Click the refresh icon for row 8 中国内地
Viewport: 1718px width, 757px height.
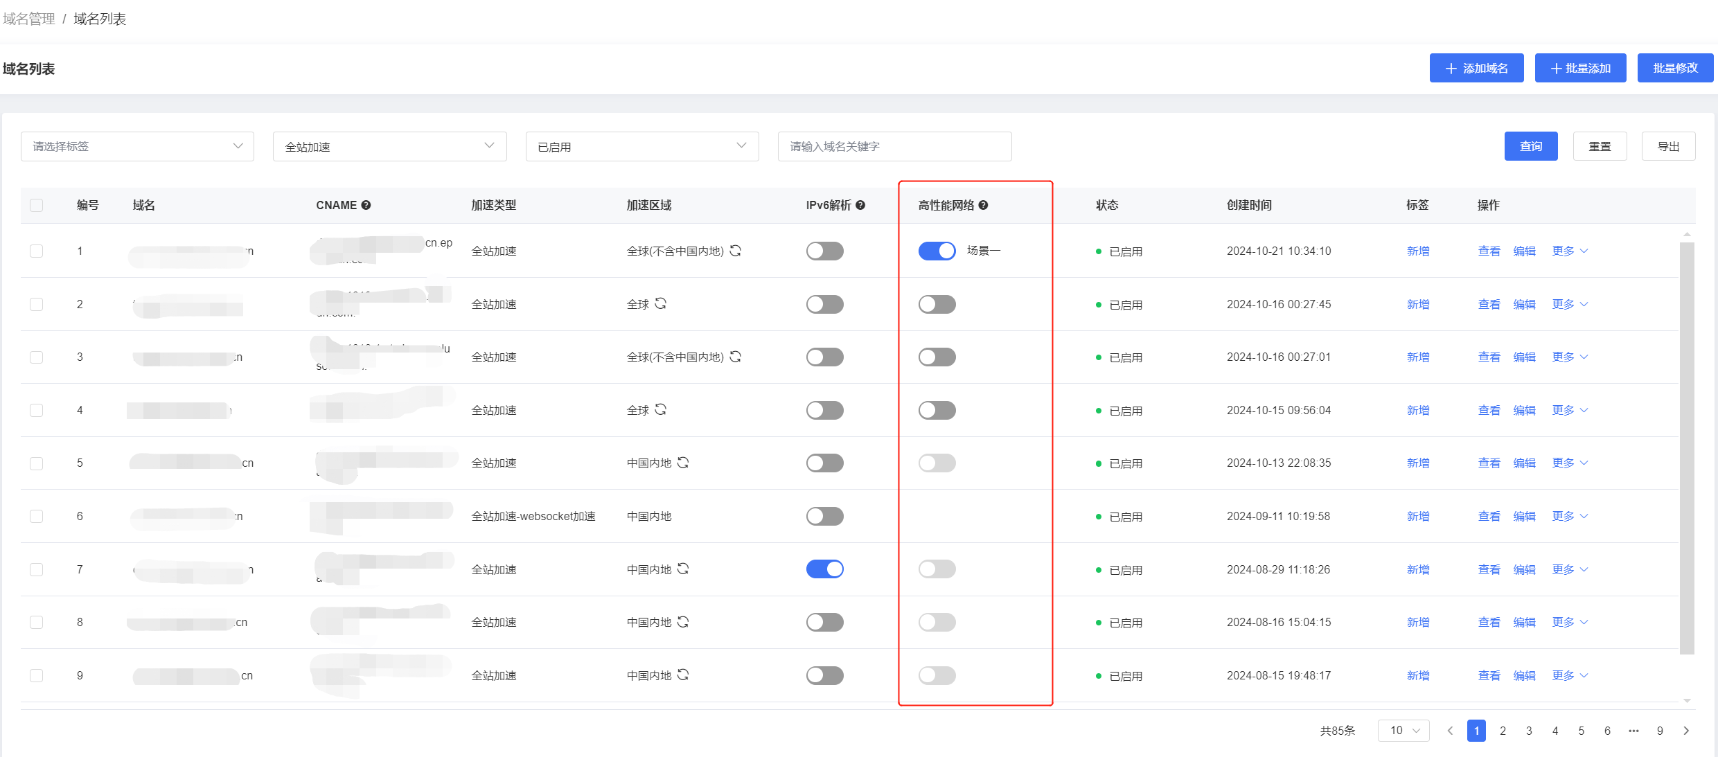683,622
